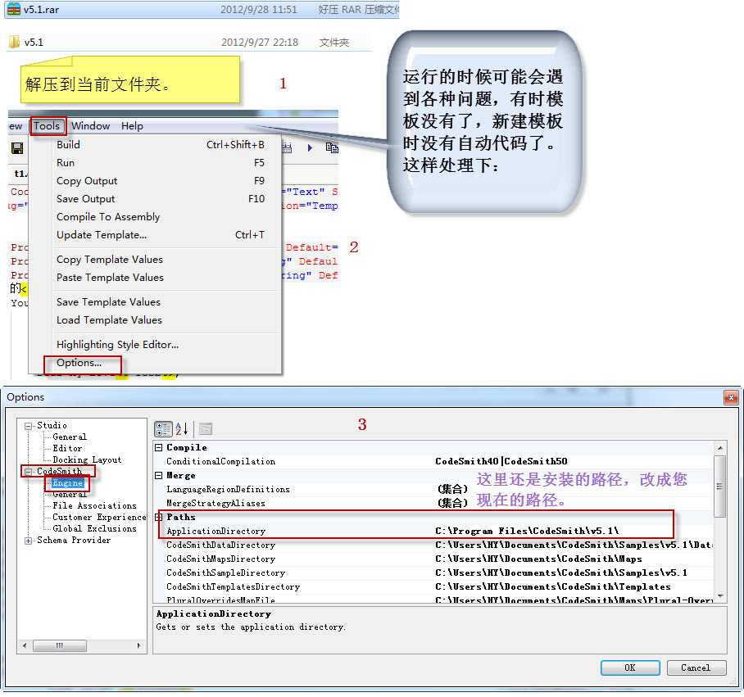This screenshot has height=697, width=744.
Task: Click tree pane scroll right arrow
Action: (138, 645)
